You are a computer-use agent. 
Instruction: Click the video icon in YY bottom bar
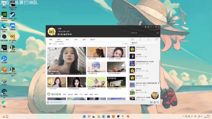[151, 102]
